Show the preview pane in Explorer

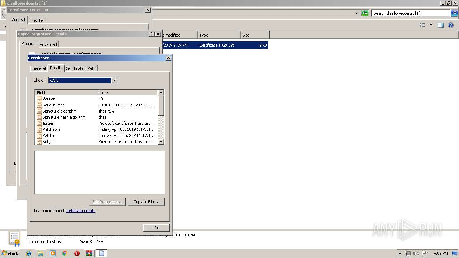(441, 25)
